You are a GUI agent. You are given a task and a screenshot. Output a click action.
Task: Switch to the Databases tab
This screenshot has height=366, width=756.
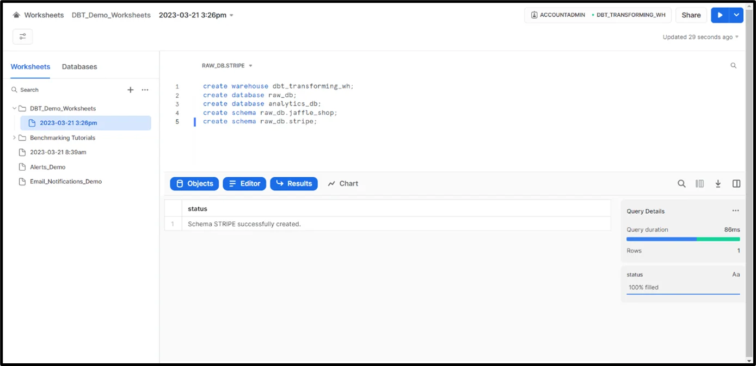[79, 67]
